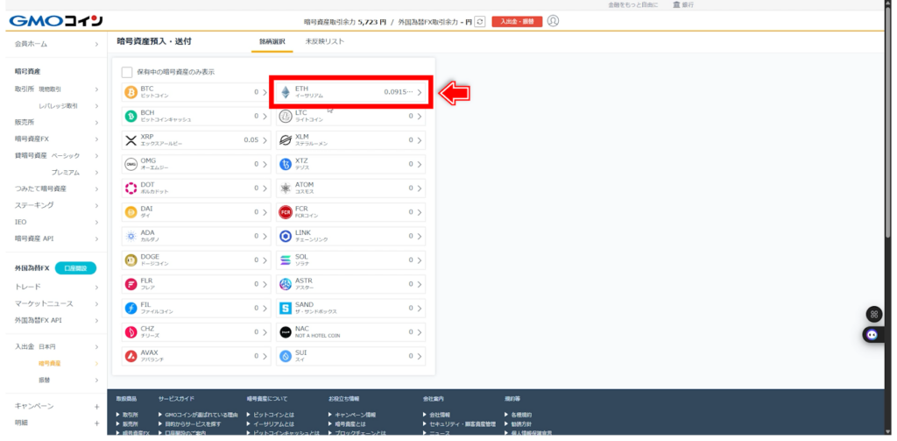Image resolution: width=897 pixels, height=441 pixels.
Task: Select the 銘柄選択 tab
Action: [272, 41]
